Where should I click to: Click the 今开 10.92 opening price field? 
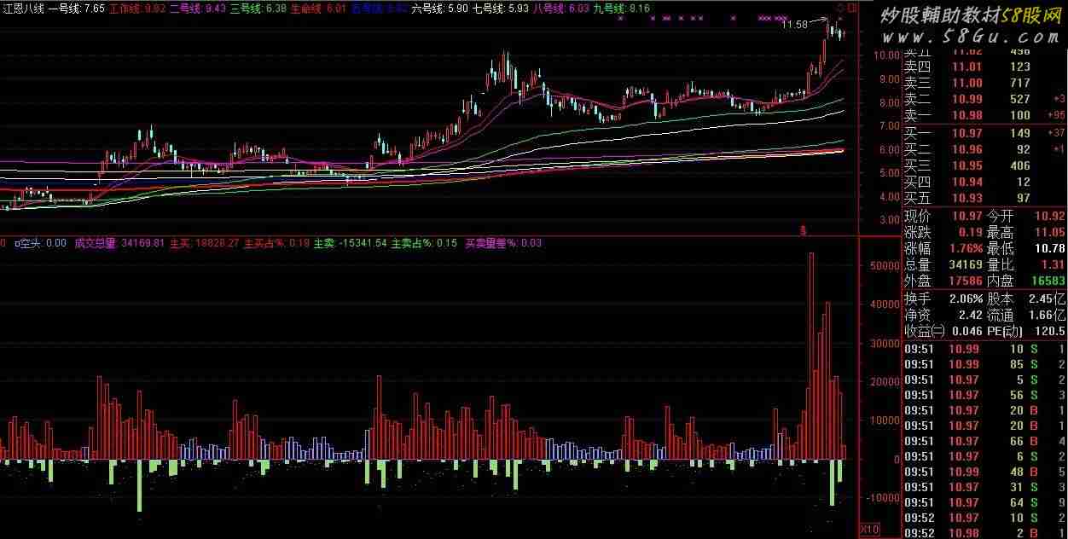(1026, 217)
